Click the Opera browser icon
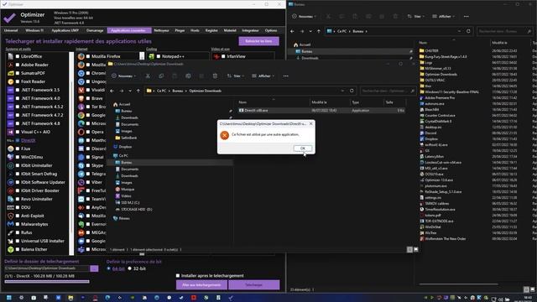Viewport: 537px width, 302px height. point(81,132)
